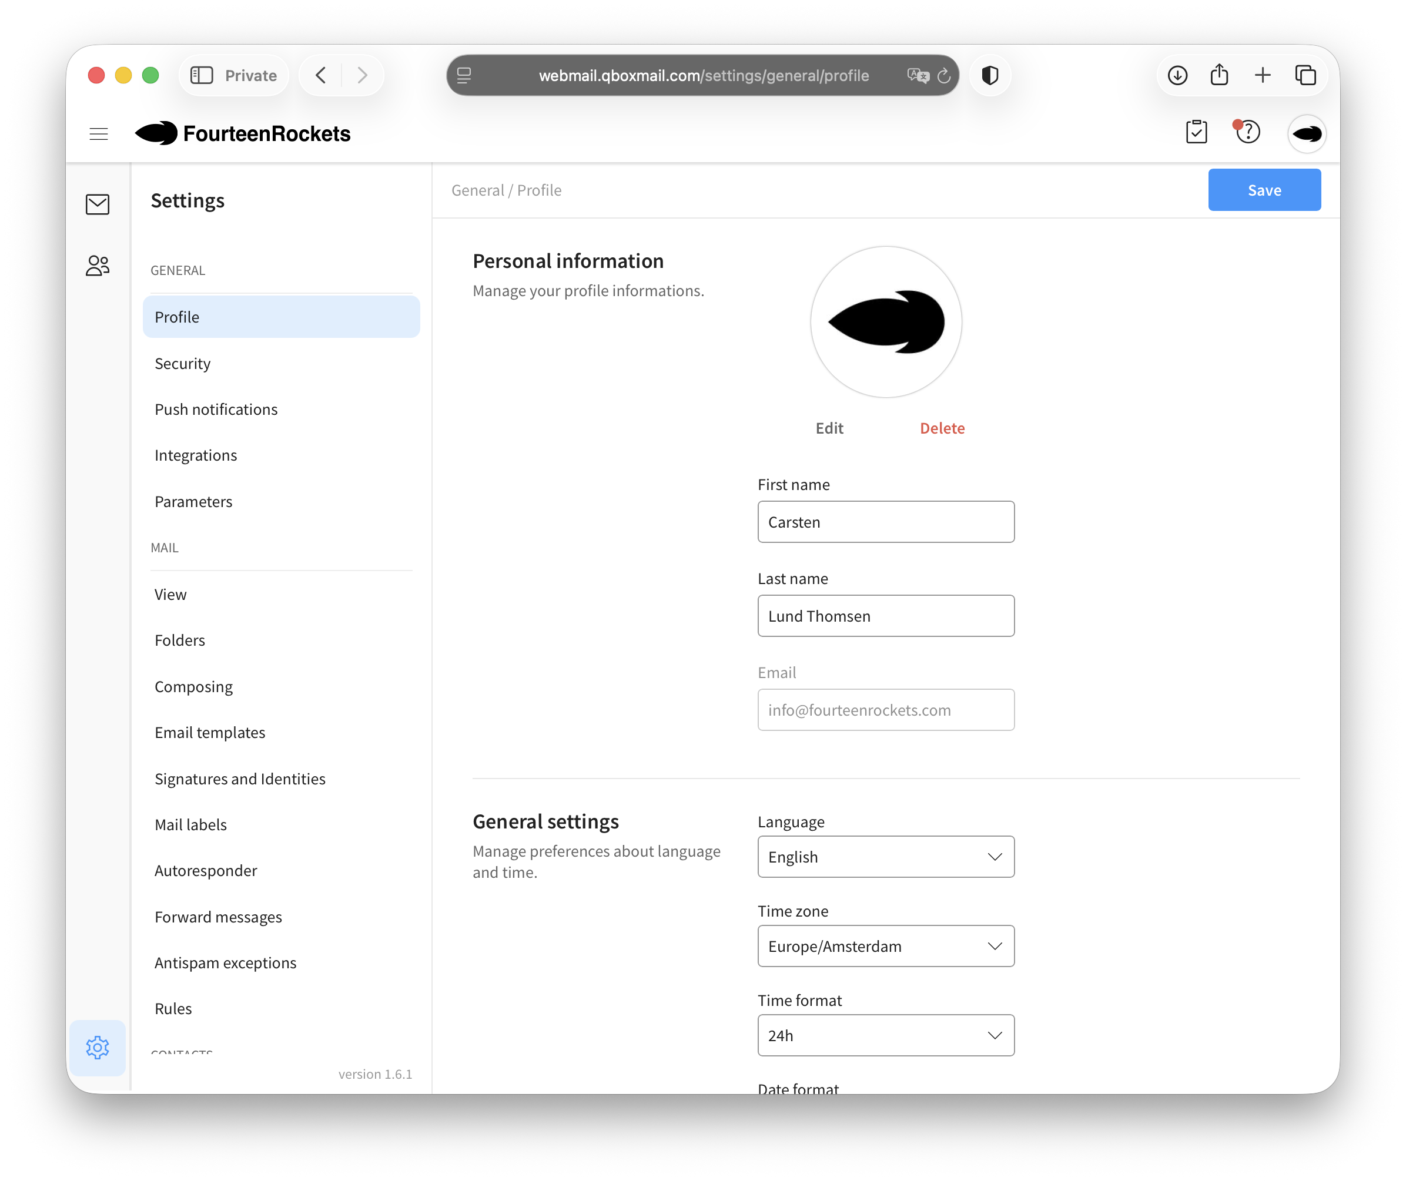Click the FourteenRockets logo
Screen dimensions: 1406x1181
243,133
